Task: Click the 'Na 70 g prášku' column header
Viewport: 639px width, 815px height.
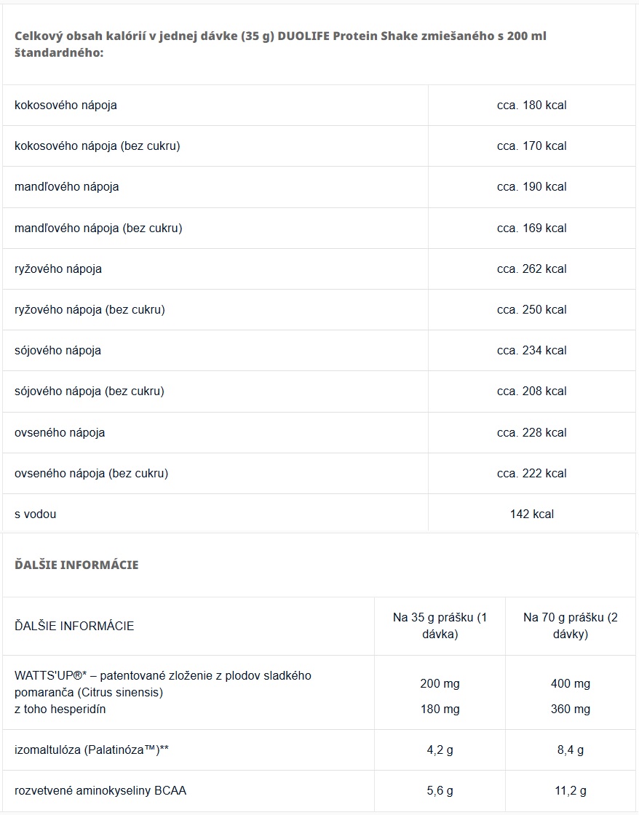Action: click(570, 625)
